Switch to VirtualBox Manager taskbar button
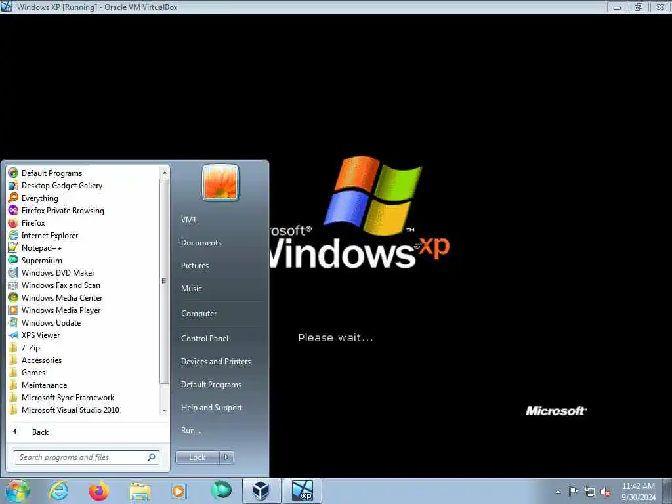Screen dimensions: 672x504 point(262,491)
